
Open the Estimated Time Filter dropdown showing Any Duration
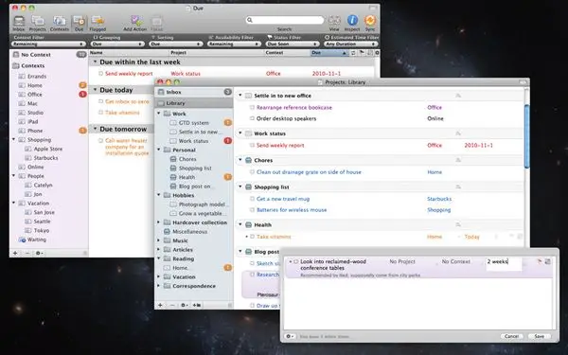point(350,44)
